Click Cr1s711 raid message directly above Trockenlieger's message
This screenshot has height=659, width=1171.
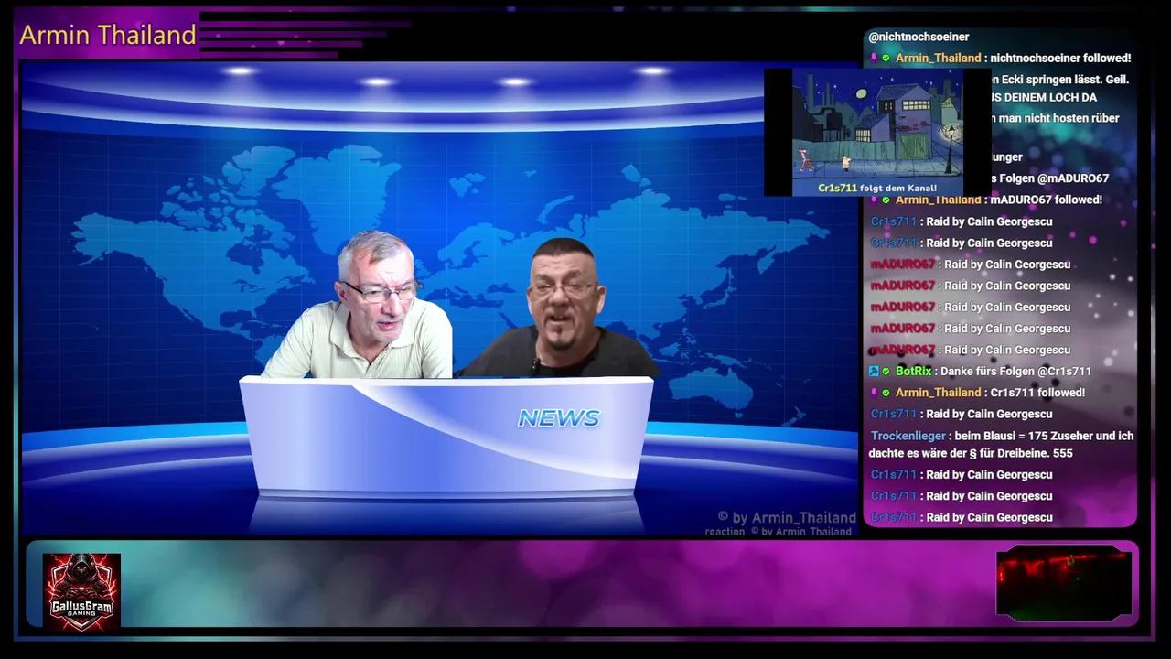[962, 414]
